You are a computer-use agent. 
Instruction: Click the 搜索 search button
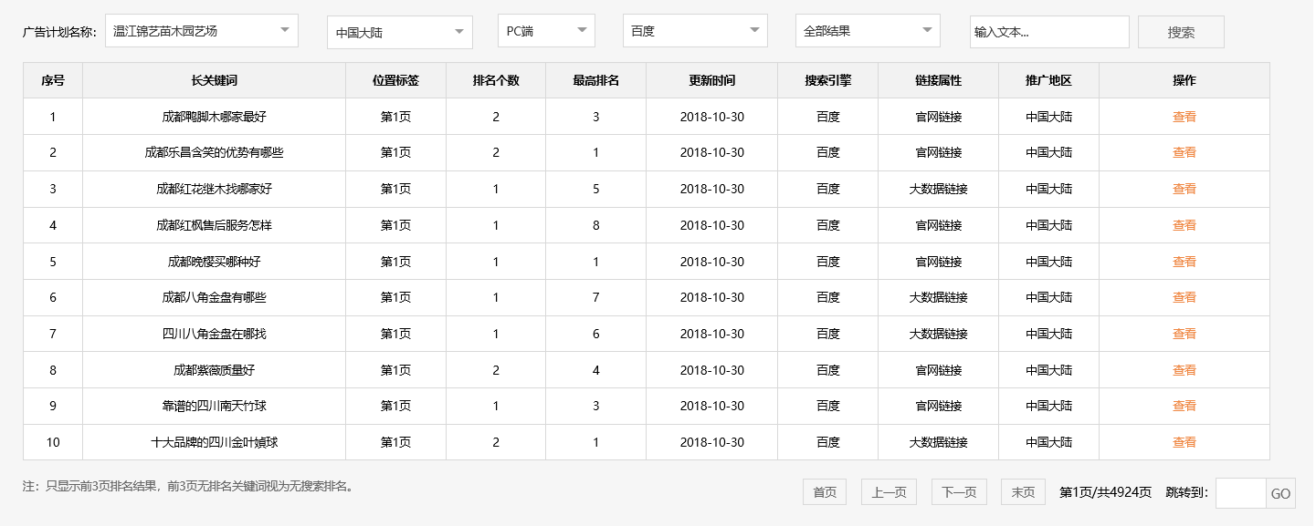pos(1181,31)
